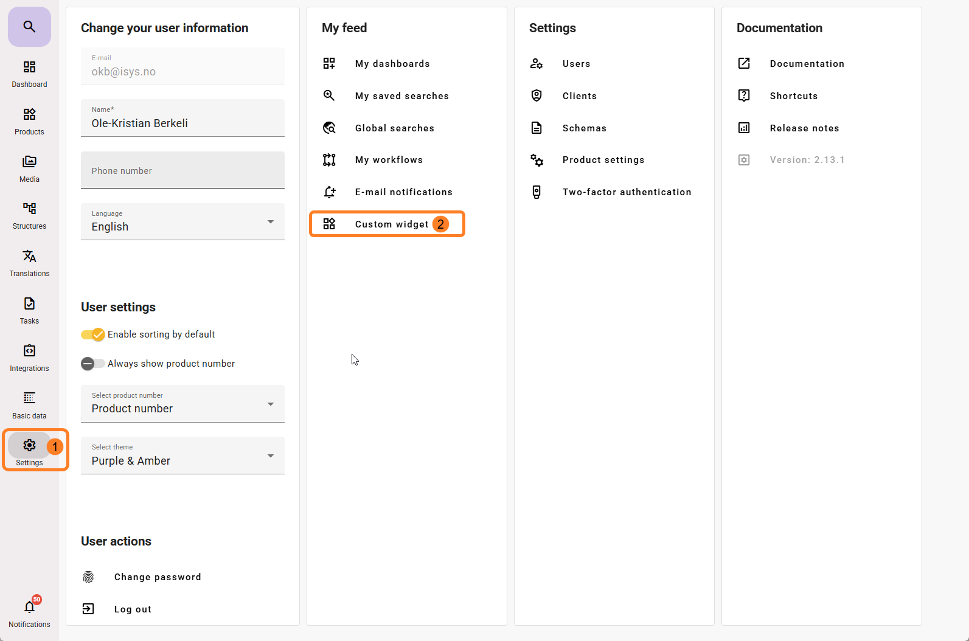The image size is (969, 641).
Task: Click the Change password link
Action: pos(158,577)
